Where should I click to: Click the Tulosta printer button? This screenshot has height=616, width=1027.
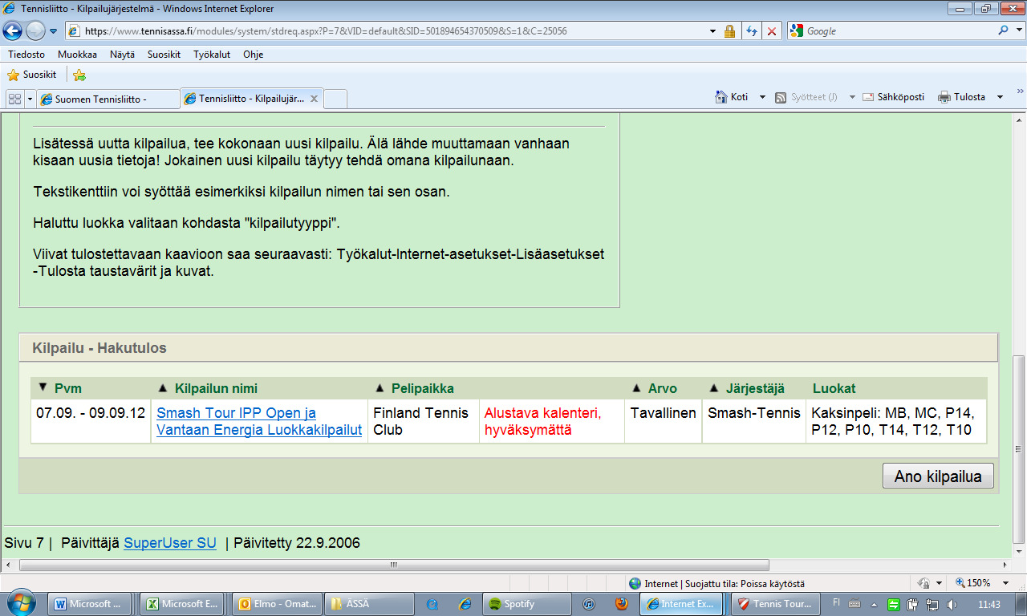[x=961, y=97]
